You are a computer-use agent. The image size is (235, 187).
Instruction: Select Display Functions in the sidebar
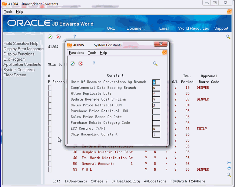point(19,54)
